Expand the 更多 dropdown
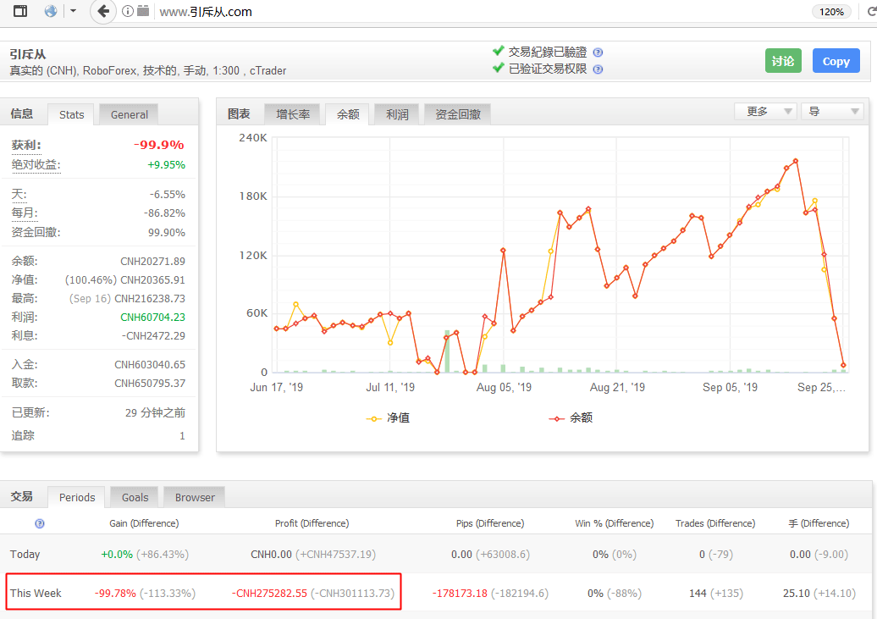Screen dimensions: 877x619 click(x=766, y=112)
